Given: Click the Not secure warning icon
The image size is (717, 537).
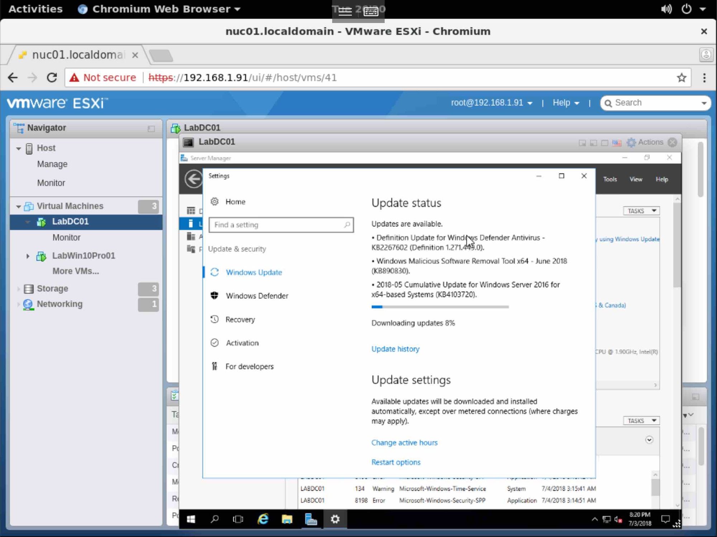Looking at the screenshot, I should (x=74, y=77).
